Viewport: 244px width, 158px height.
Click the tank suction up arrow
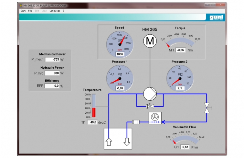point(109,142)
